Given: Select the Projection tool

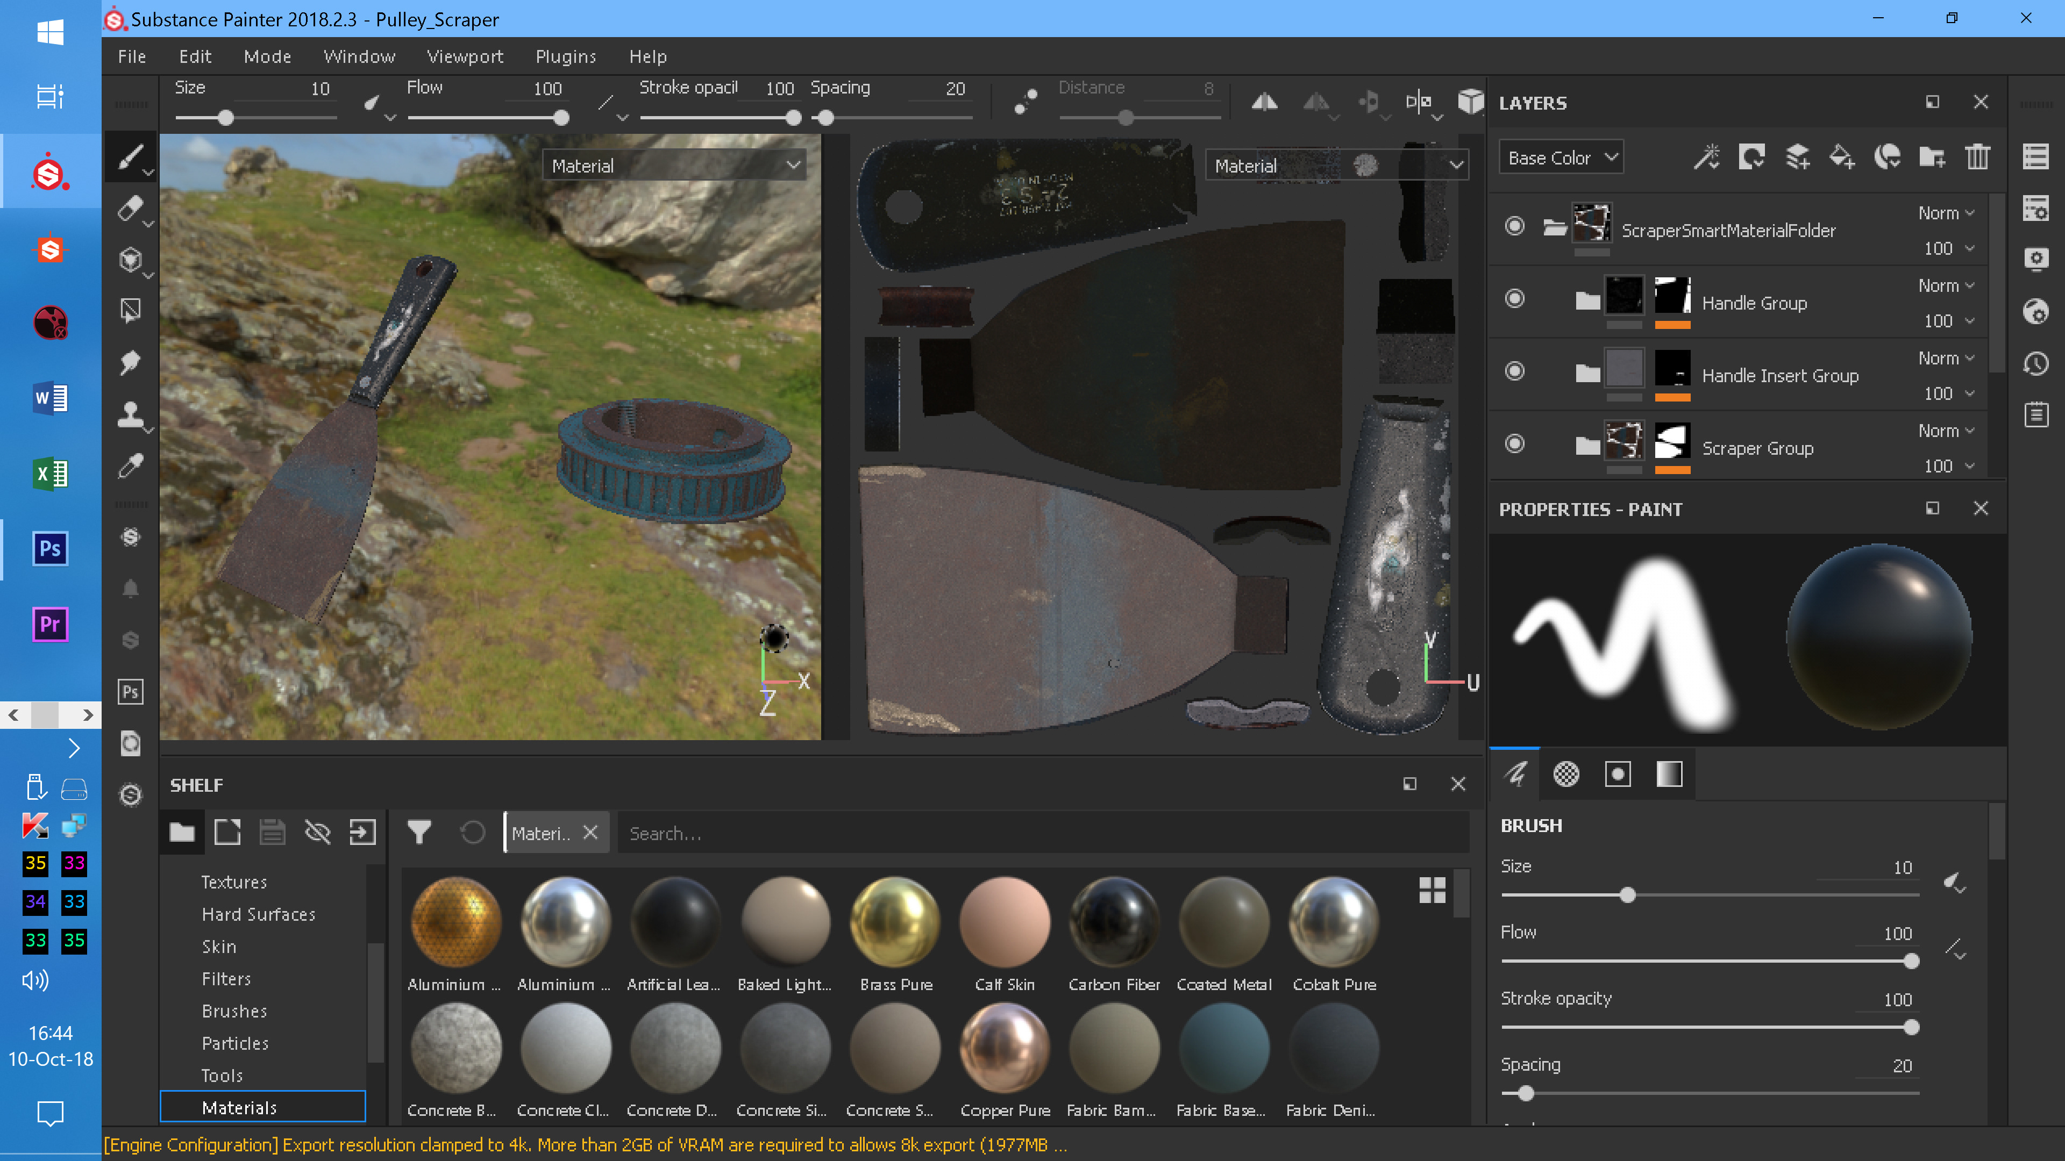Looking at the screenshot, I should [131, 260].
